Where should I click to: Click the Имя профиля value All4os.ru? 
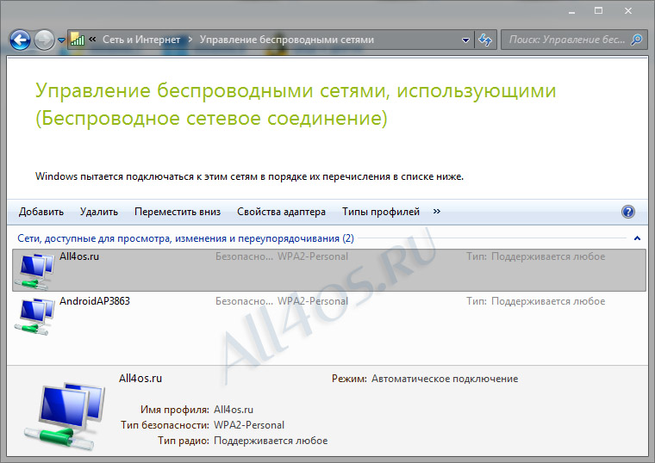[234, 410]
